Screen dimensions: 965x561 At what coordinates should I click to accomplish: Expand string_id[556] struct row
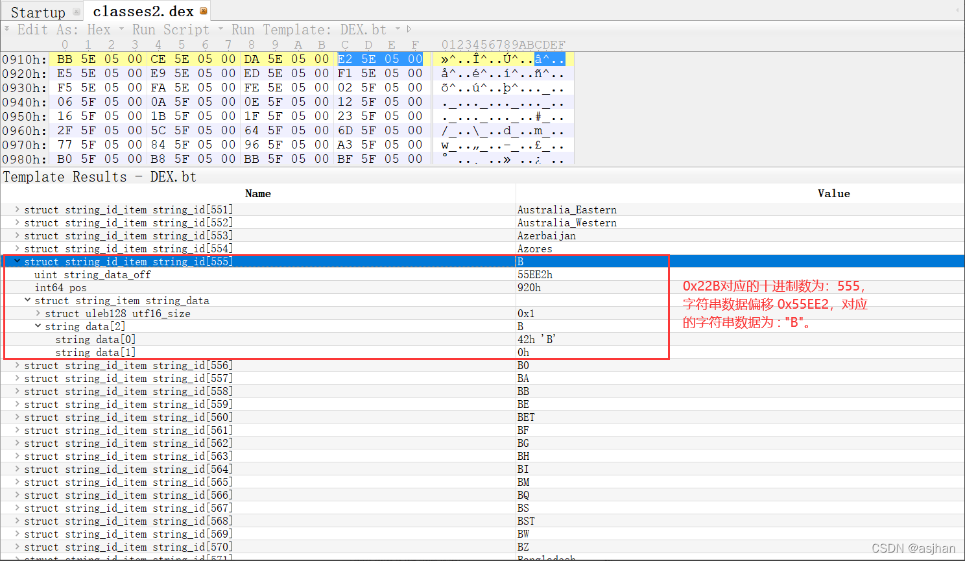17,365
